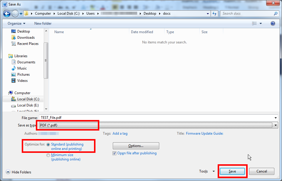This screenshot has height=181, width=282.
Task: Click the forward navigation arrow
Action: [15, 13]
